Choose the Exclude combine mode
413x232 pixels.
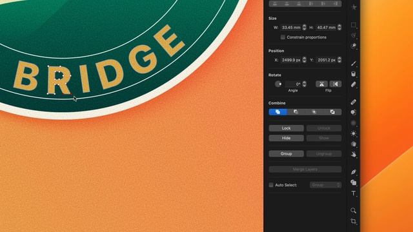coord(332,112)
